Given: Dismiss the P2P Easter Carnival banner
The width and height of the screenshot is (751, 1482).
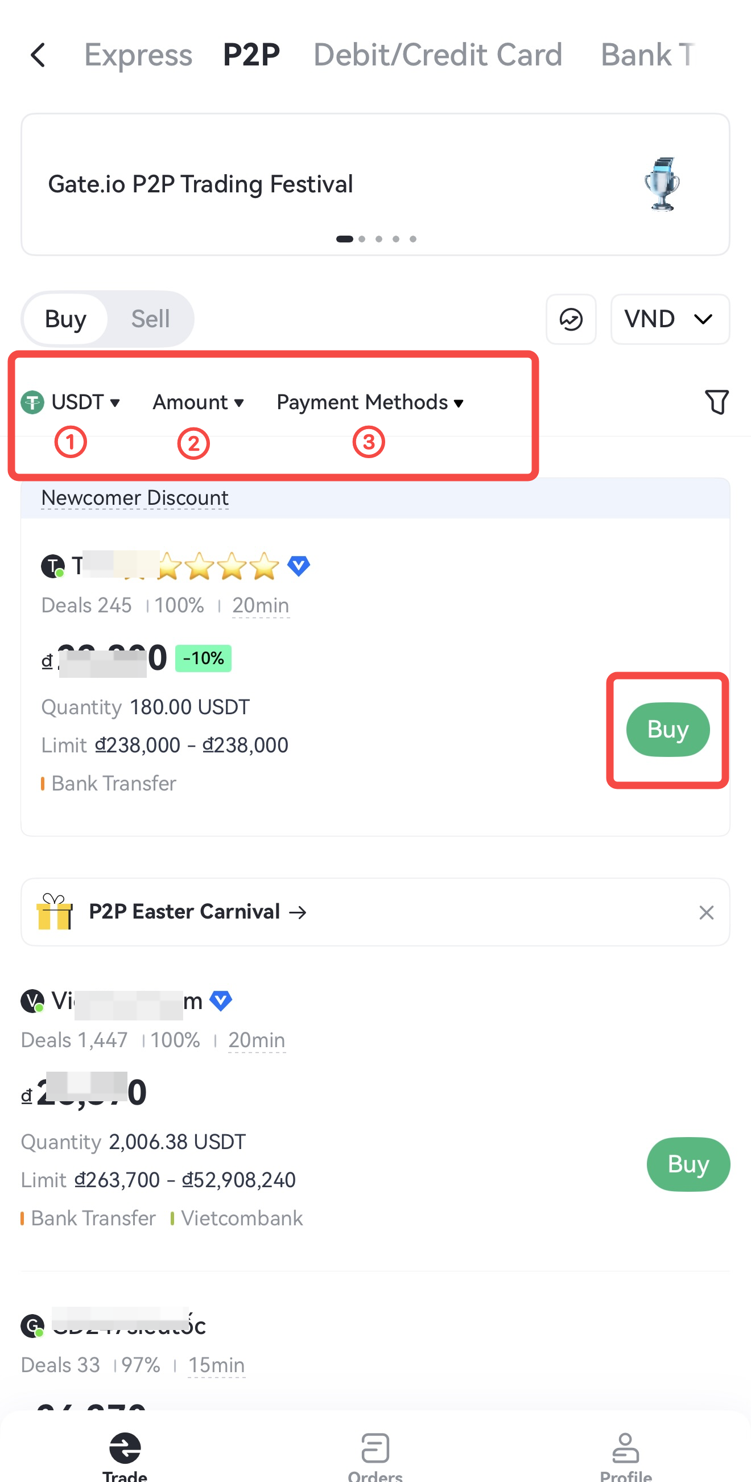Looking at the screenshot, I should point(705,912).
